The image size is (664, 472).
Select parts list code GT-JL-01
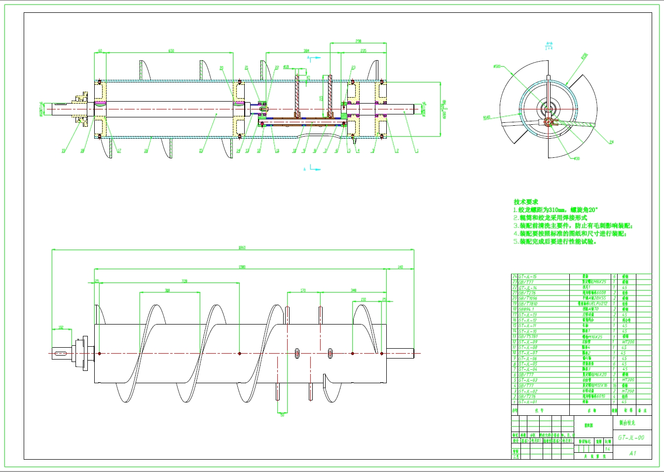528,402
